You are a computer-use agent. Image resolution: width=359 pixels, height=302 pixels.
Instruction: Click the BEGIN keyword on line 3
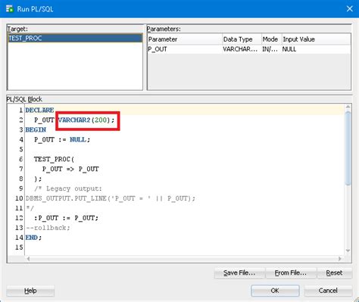[36, 129]
